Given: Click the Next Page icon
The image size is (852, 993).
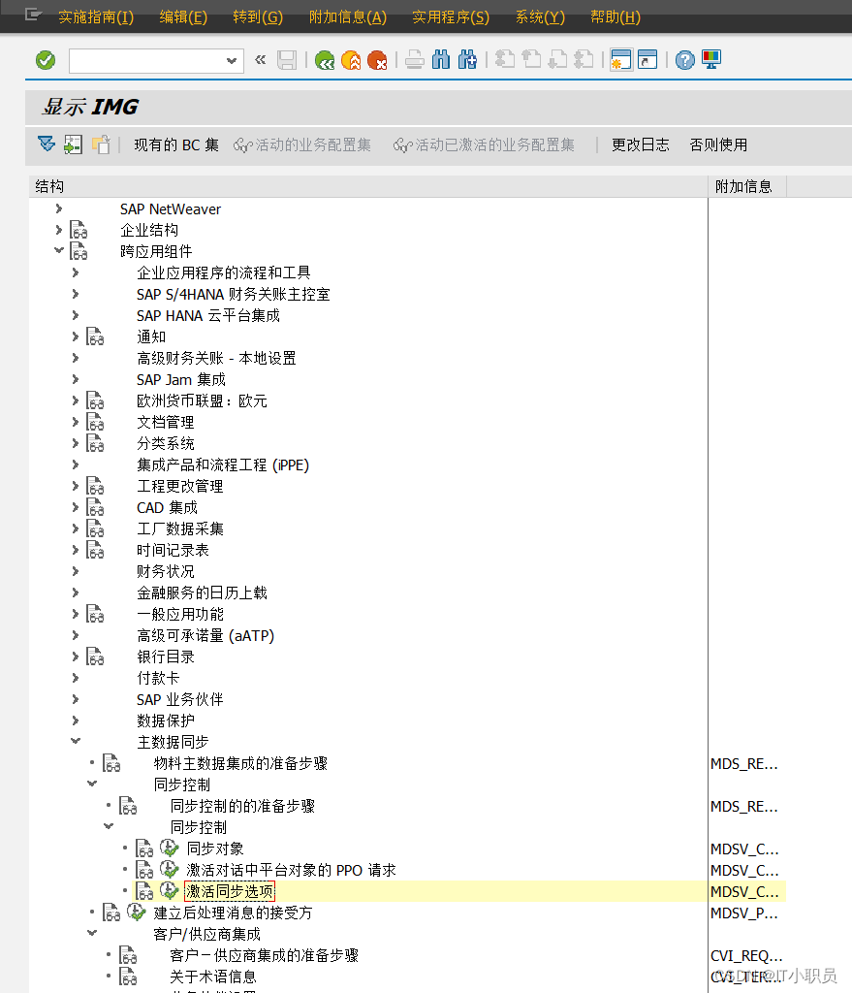Looking at the screenshot, I should [557, 60].
